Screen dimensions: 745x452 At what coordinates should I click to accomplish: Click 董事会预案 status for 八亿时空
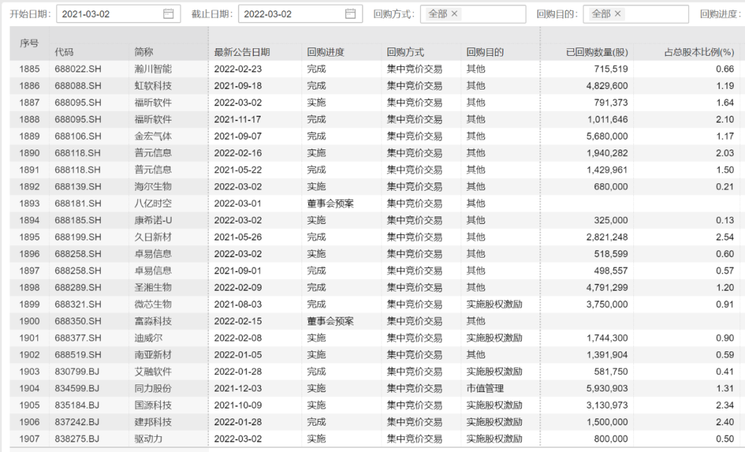(x=330, y=204)
